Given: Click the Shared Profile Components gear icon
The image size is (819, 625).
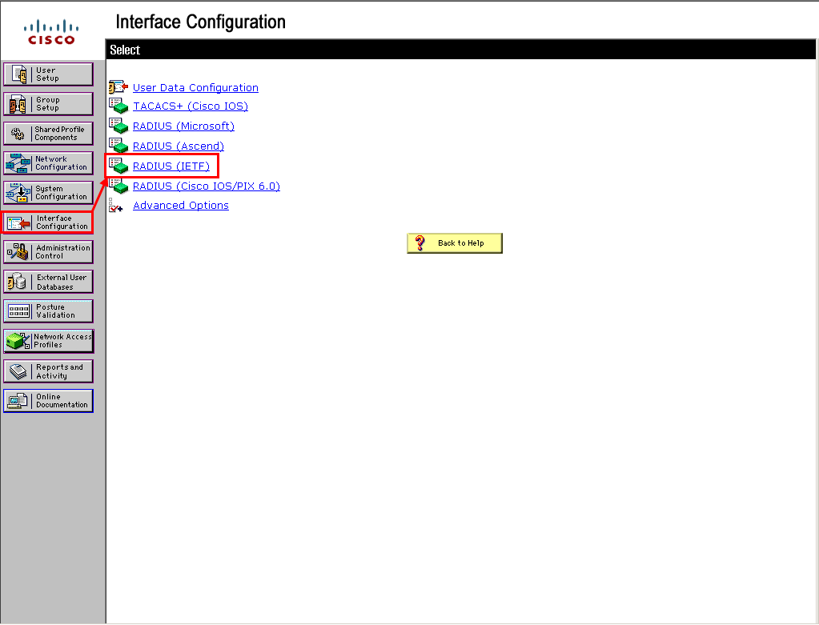Looking at the screenshot, I should [x=18, y=134].
